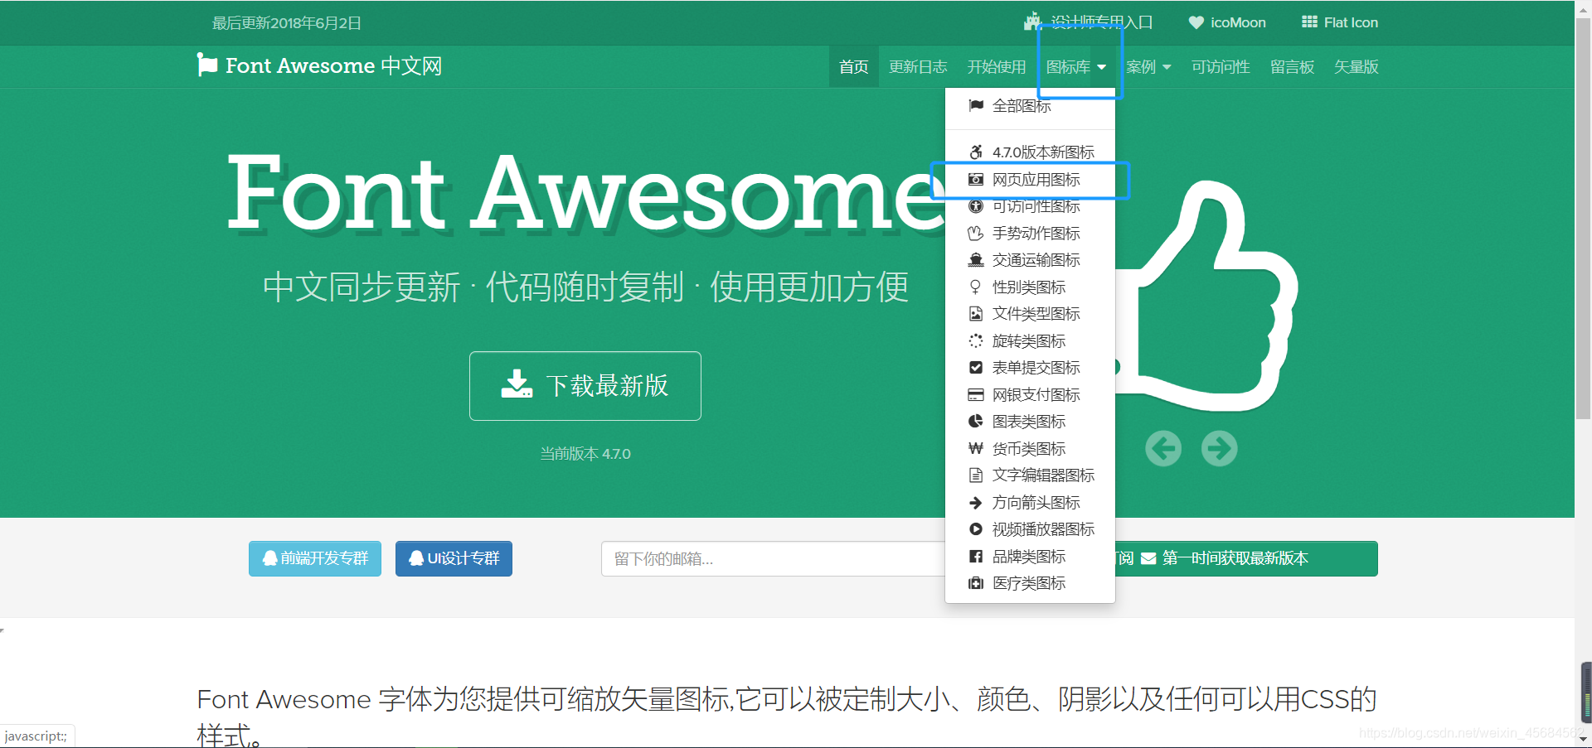Click the file image icon beside 文件类型图标
This screenshot has width=1592, height=748.
point(976,314)
